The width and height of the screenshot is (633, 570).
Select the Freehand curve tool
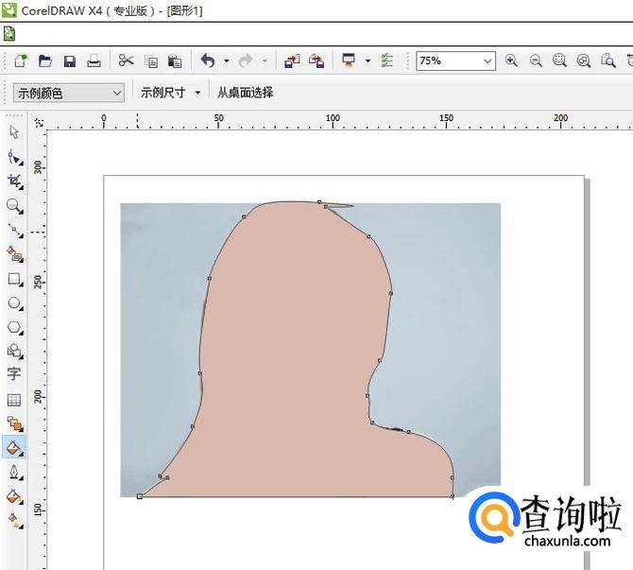click(15, 231)
